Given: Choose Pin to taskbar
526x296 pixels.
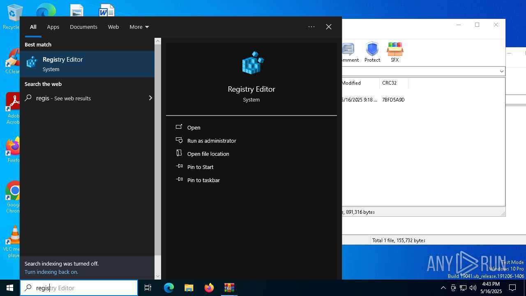Looking at the screenshot, I should pyautogui.click(x=203, y=180).
